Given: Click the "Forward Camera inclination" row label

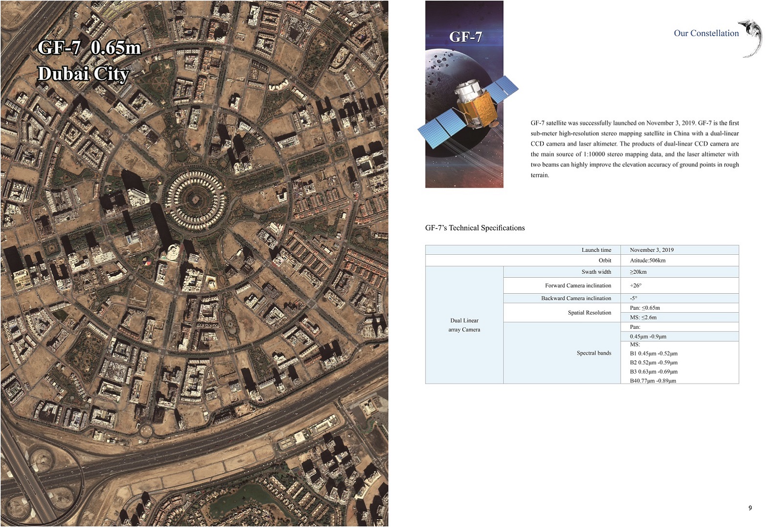Looking at the screenshot, I should (578, 285).
